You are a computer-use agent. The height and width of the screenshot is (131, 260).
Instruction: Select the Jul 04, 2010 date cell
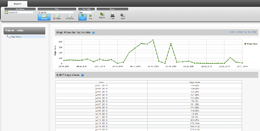pyautogui.click(x=101, y=95)
